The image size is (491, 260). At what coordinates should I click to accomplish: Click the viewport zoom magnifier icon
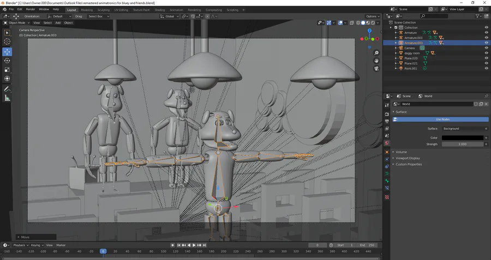click(x=376, y=53)
